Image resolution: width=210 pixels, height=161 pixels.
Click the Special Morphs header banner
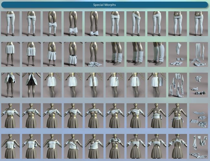point(105,5)
